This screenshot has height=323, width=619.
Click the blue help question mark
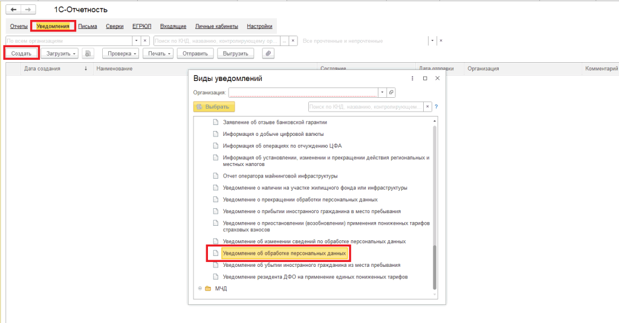tap(436, 107)
